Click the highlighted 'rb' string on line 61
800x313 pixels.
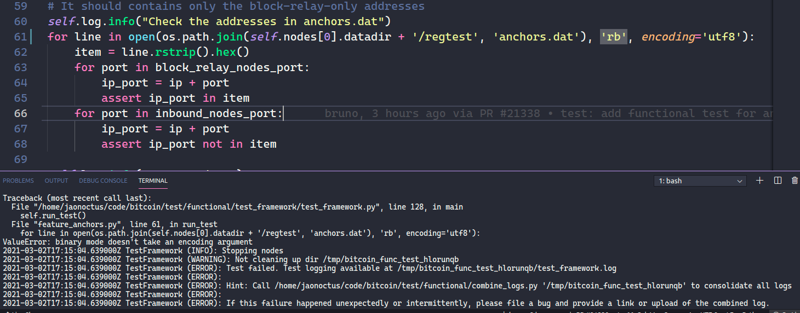click(613, 37)
